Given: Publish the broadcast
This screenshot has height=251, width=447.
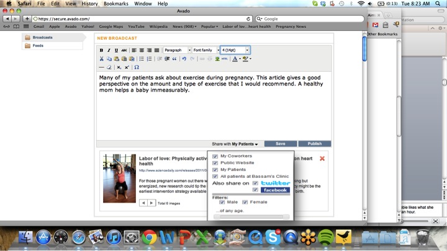Looking at the screenshot, I should coord(314,144).
